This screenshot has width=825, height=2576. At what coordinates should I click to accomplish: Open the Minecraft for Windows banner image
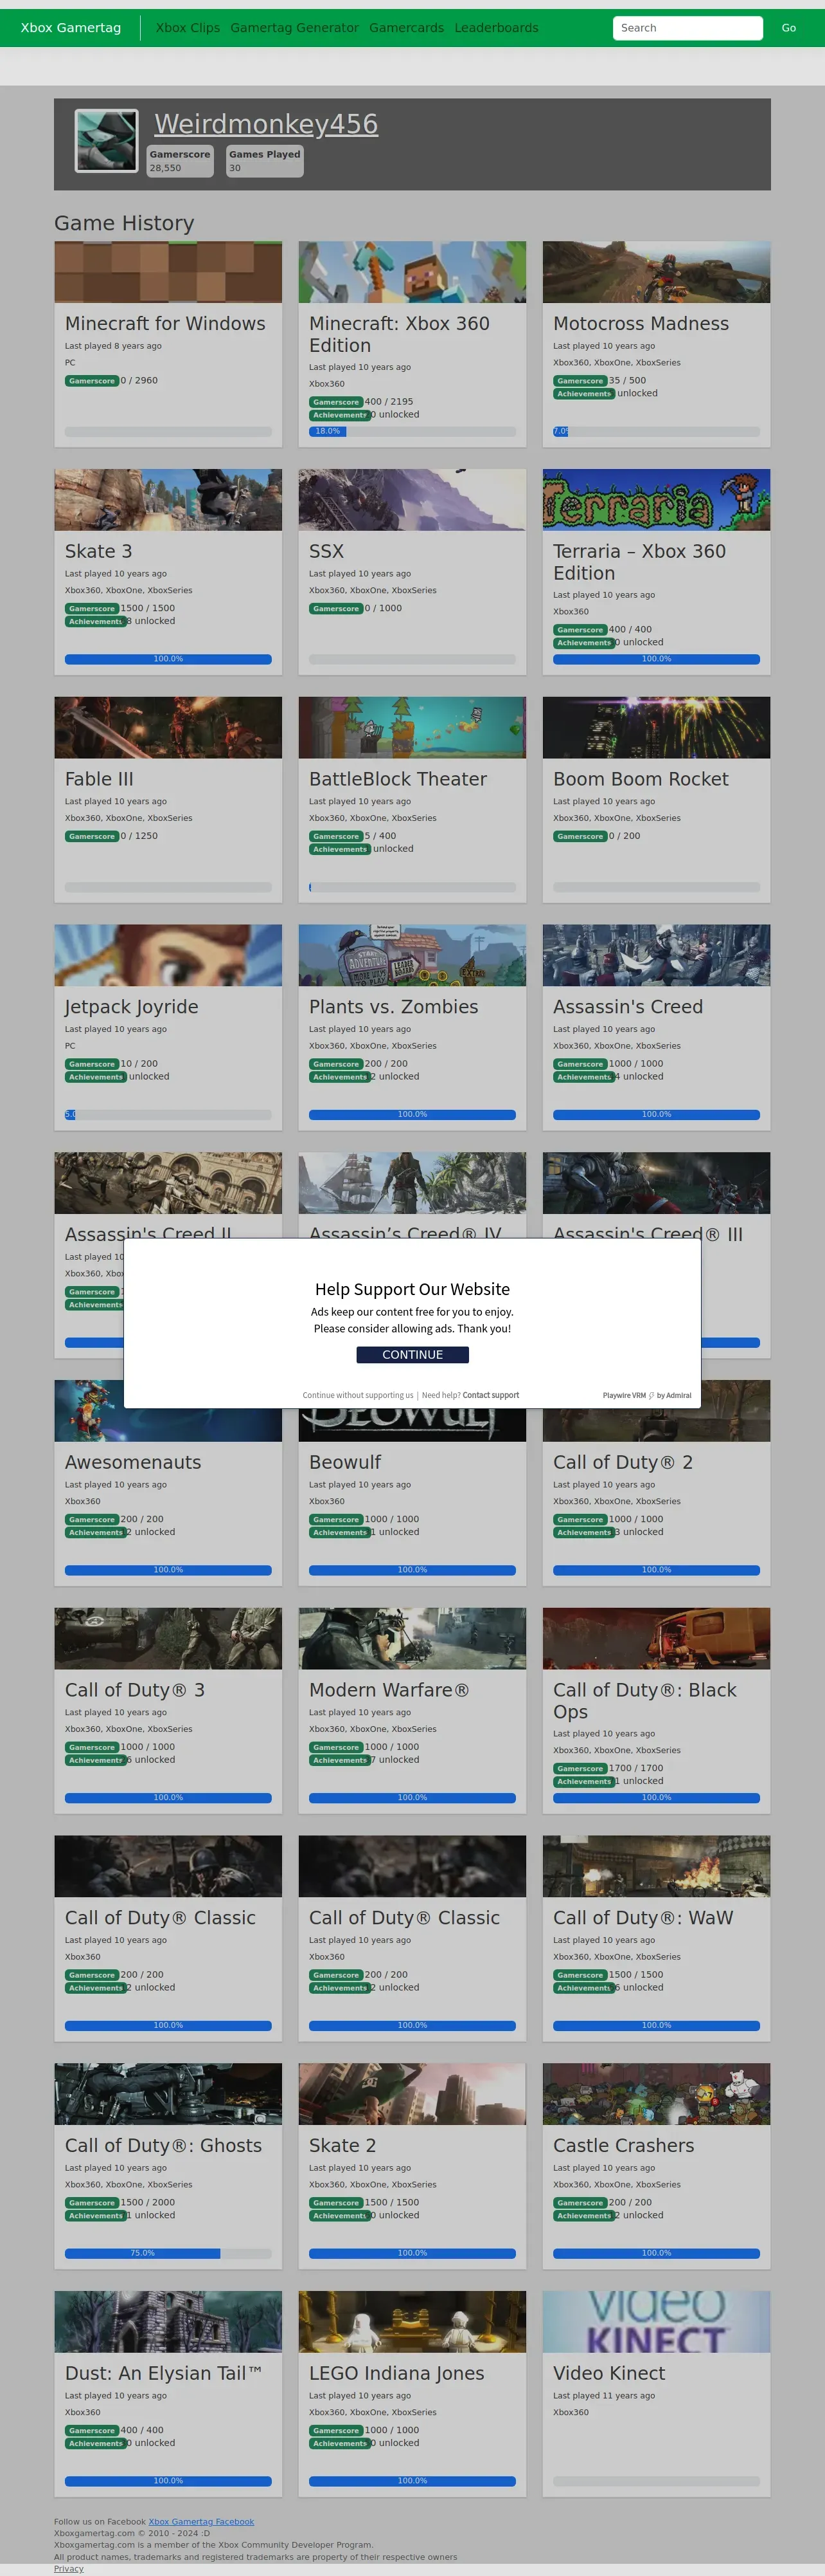click(x=168, y=272)
